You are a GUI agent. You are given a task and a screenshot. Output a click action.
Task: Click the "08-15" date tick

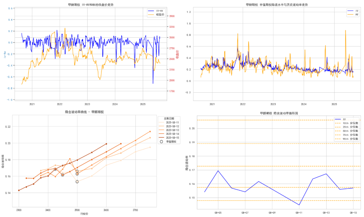[353, 213]
